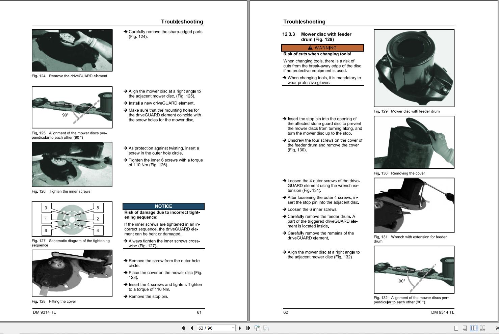Screen dimensions: 499x334
Task: Click the greyed-out next view icon
Action: tap(266, 328)
